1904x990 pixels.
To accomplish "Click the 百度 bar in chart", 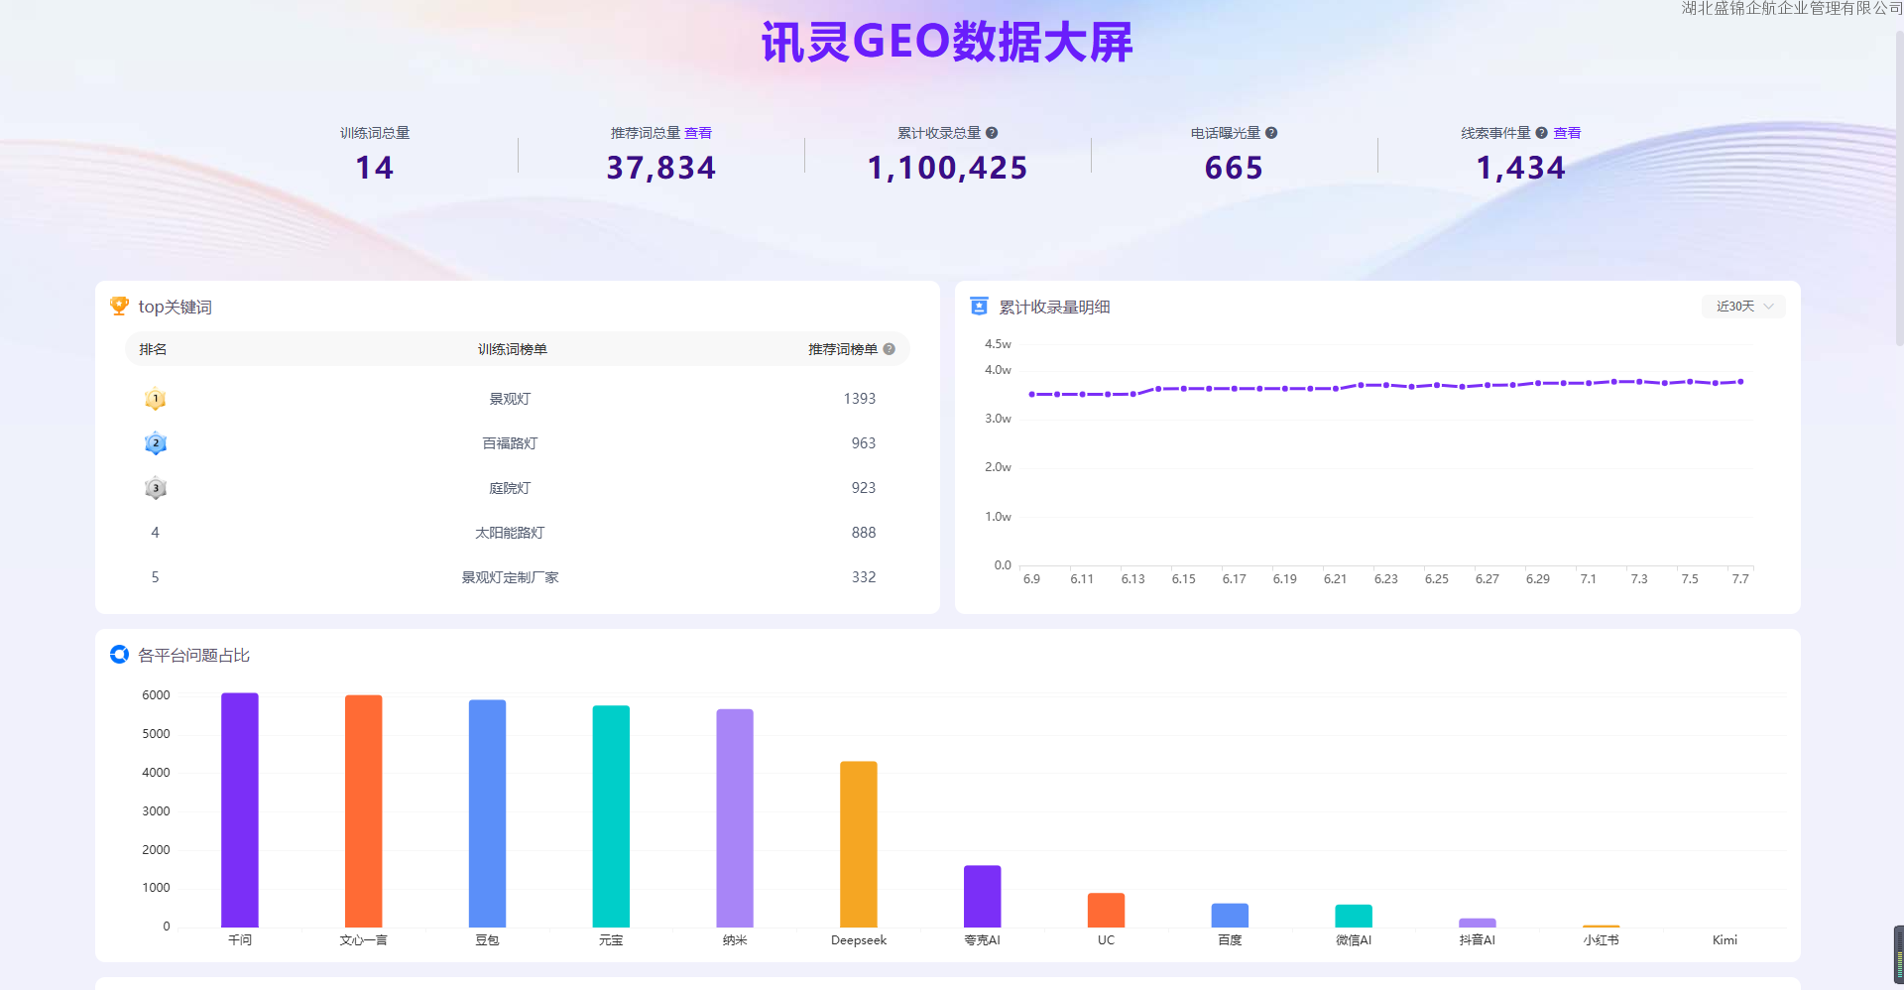I will click(1230, 916).
